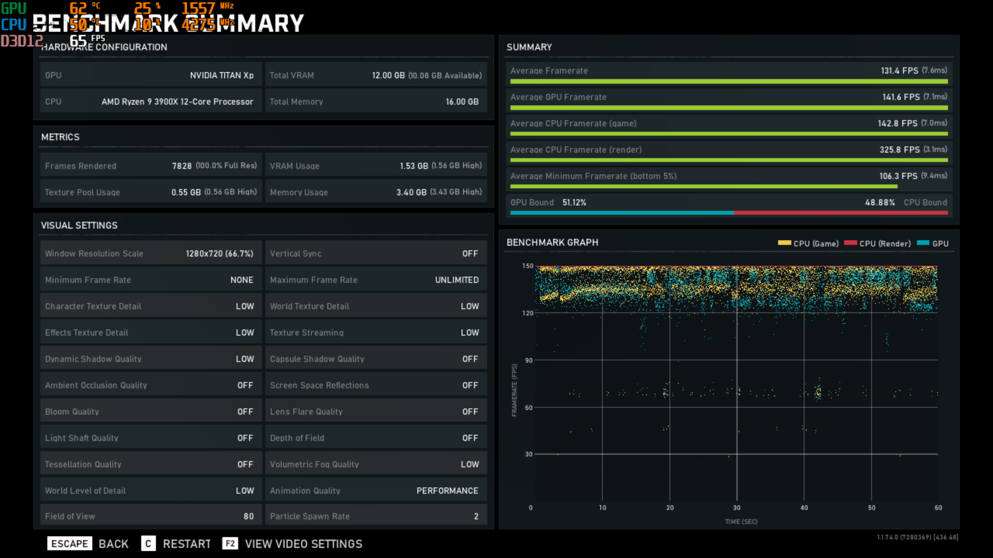
Task: Select the Frames Rendered 7828 row
Action: [151, 165]
